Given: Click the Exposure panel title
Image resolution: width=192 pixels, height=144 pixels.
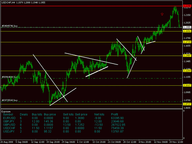Looking at the screenshot, I should click(6, 111).
